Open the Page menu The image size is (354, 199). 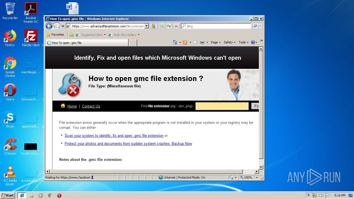[216, 42]
